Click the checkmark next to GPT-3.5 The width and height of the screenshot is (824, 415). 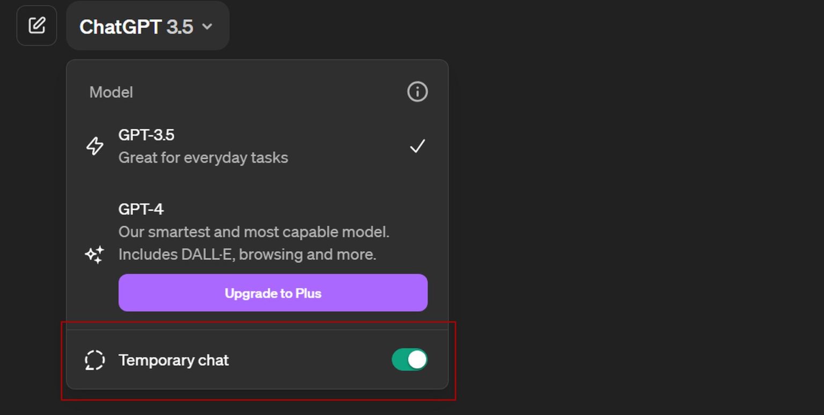pyautogui.click(x=417, y=145)
